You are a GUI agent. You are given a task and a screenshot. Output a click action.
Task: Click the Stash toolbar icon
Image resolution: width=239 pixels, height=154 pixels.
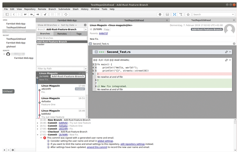(x=53, y=14)
